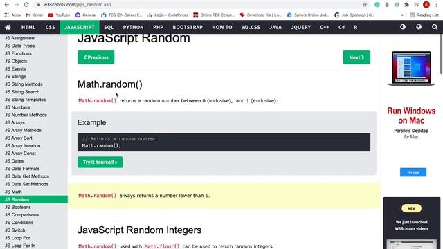Open TCS iON Career bookmark
This screenshot has width=443, height=249.
click(122, 15)
